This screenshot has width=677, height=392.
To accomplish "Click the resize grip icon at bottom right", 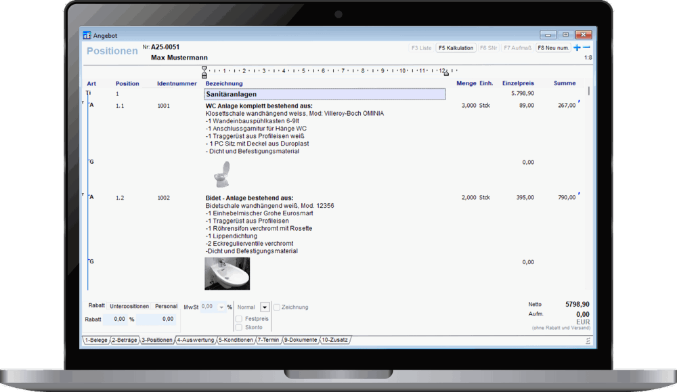I will 587,340.
